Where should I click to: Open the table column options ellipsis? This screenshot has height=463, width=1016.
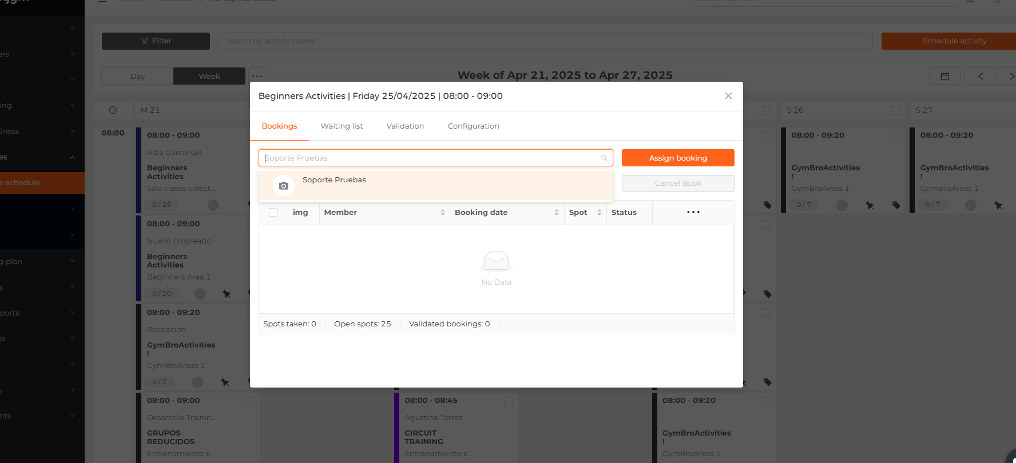693,212
